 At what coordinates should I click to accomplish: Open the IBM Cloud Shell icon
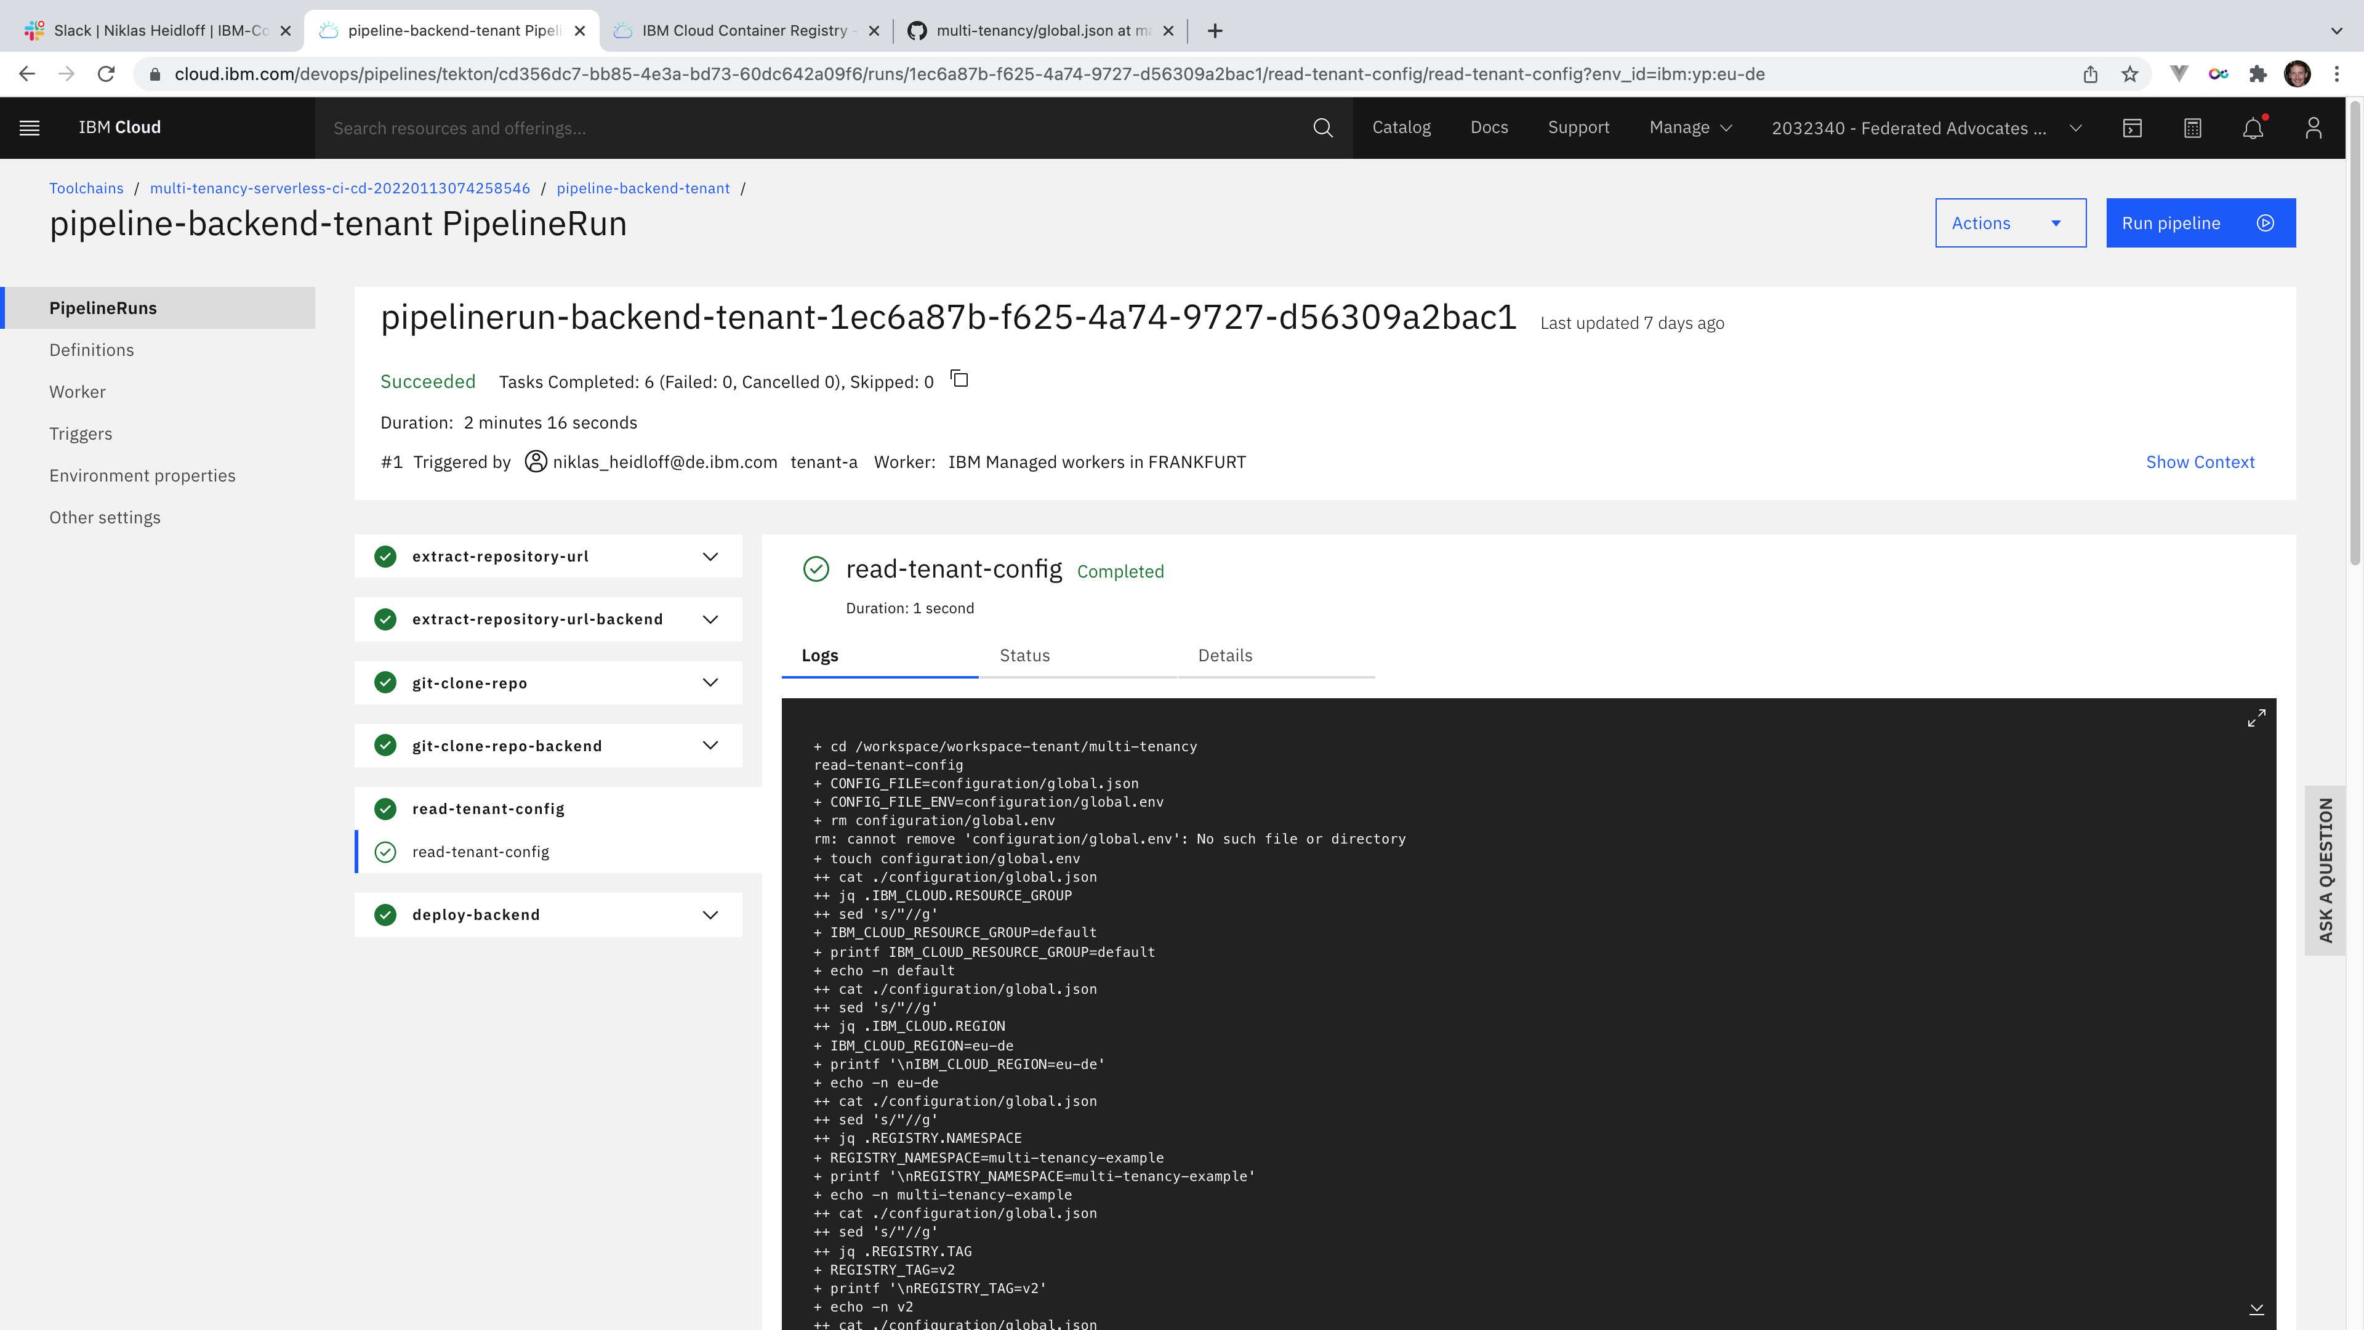coord(2132,127)
